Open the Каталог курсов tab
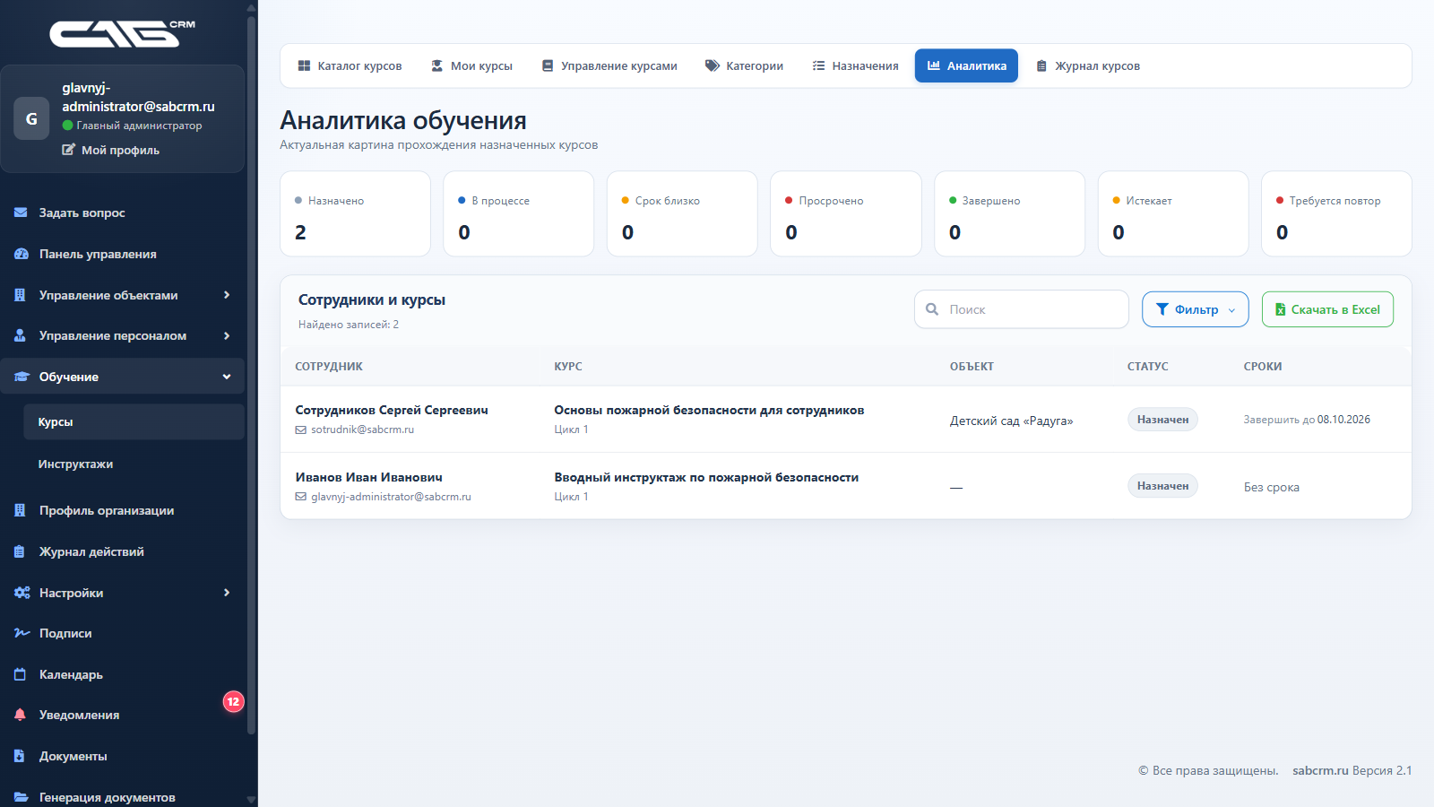The height and width of the screenshot is (807, 1434). click(x=350, y=65)
